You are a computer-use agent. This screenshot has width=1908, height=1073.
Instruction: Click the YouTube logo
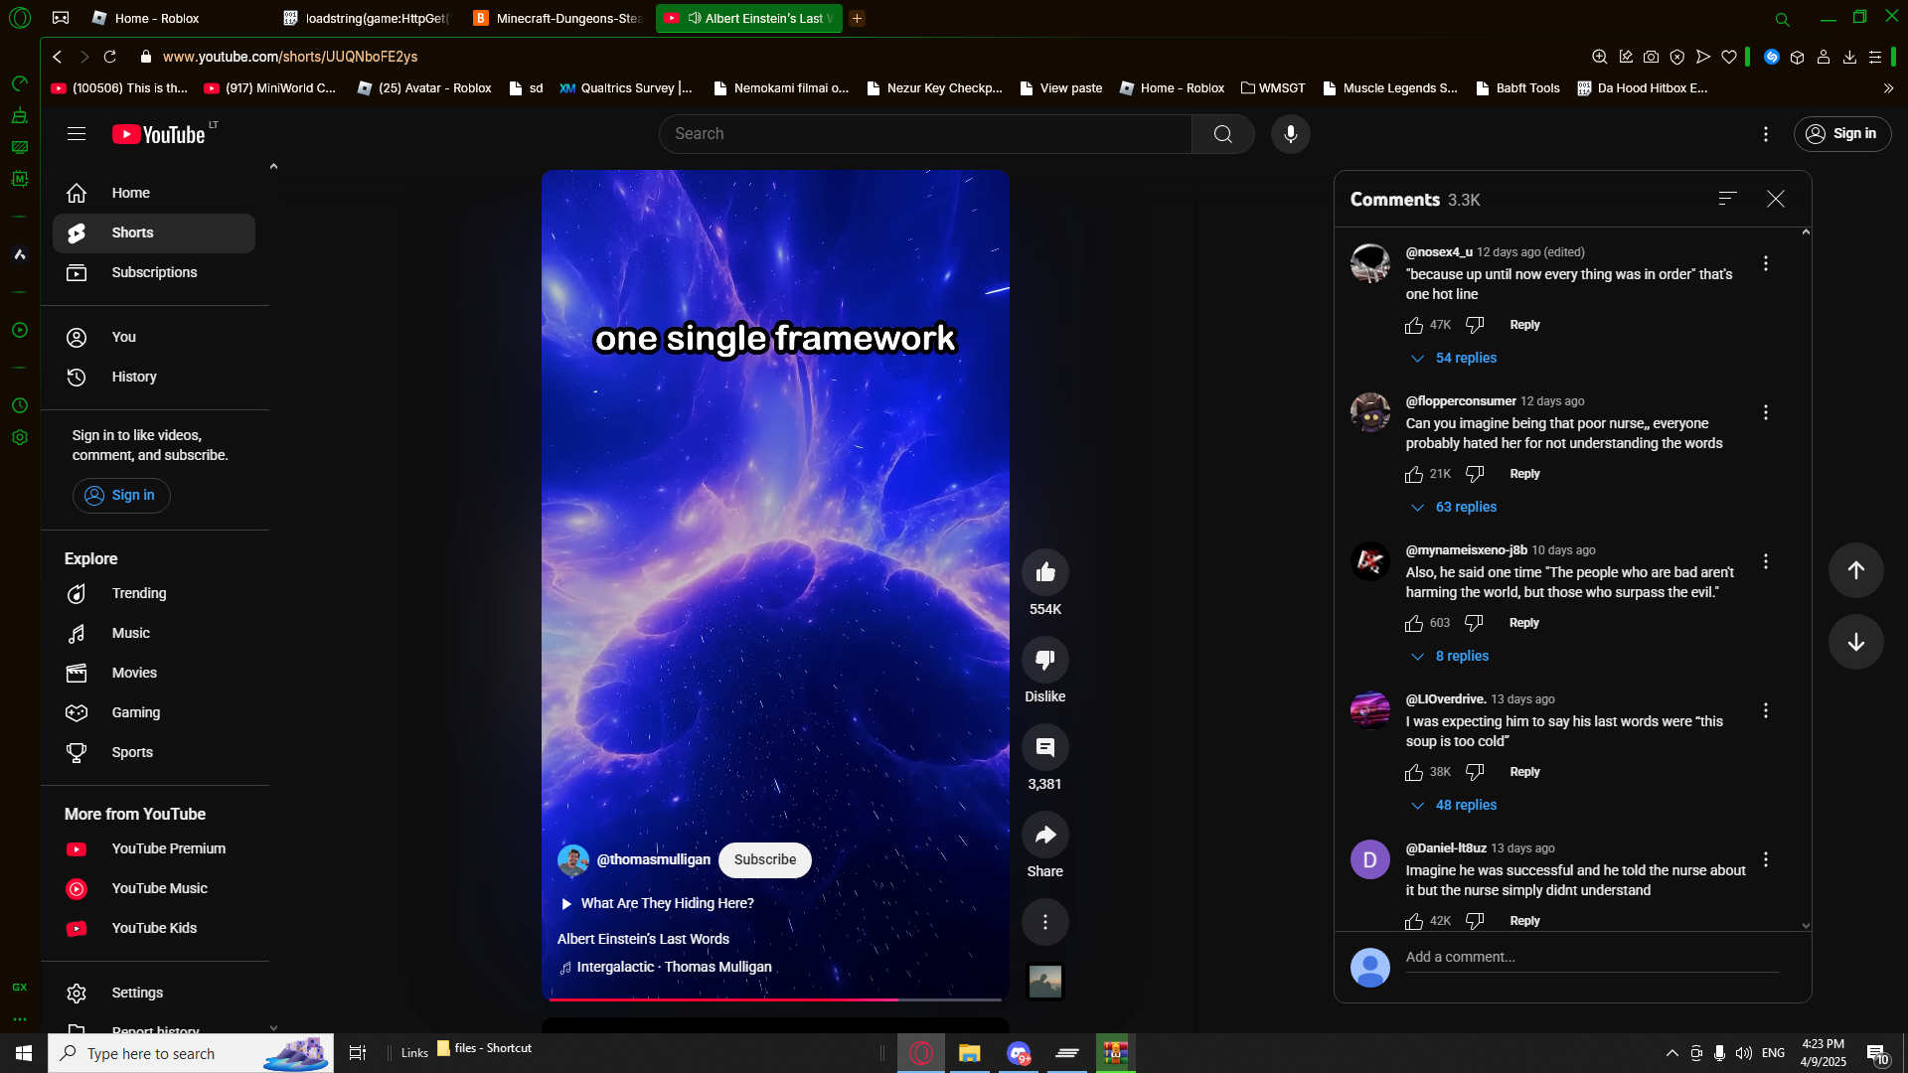[x=159, y=134]
